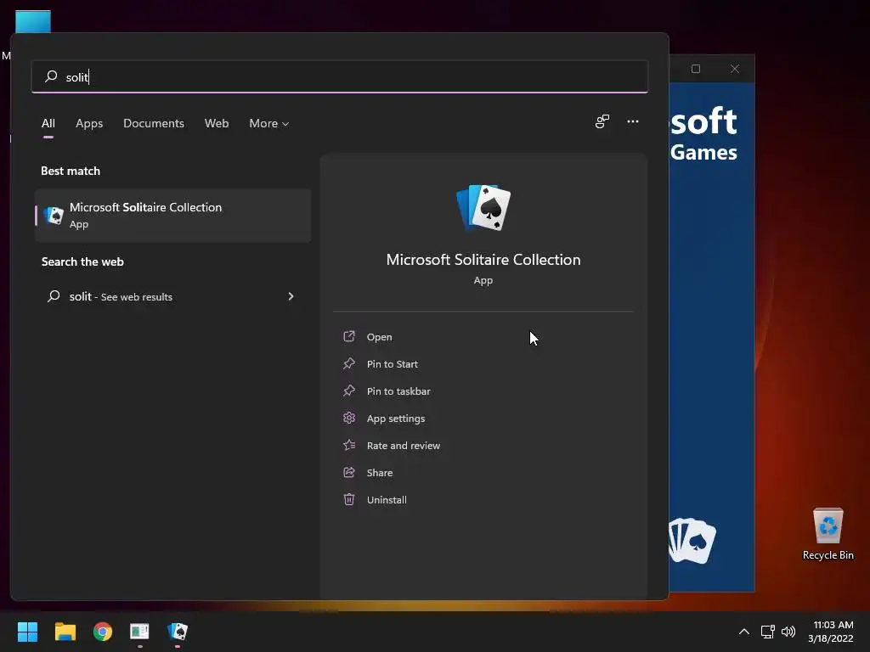The height and width of the screenshot is (652, 870).
Task: Open Microsoft Solitaire Collection best match result
Action: (x=172, y=215)
